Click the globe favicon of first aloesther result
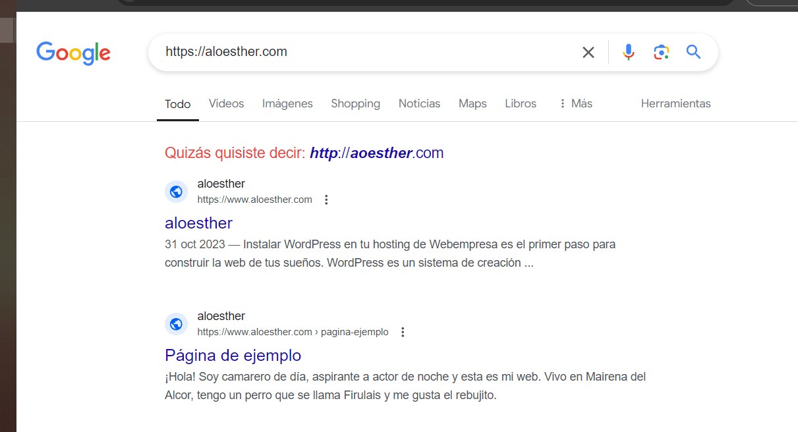 click(176, 192)
